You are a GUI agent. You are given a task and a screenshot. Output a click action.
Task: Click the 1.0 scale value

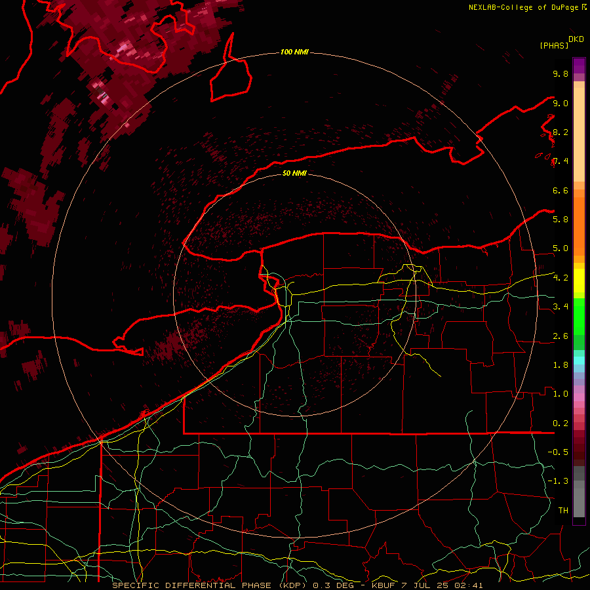click(x=560, y=394)
